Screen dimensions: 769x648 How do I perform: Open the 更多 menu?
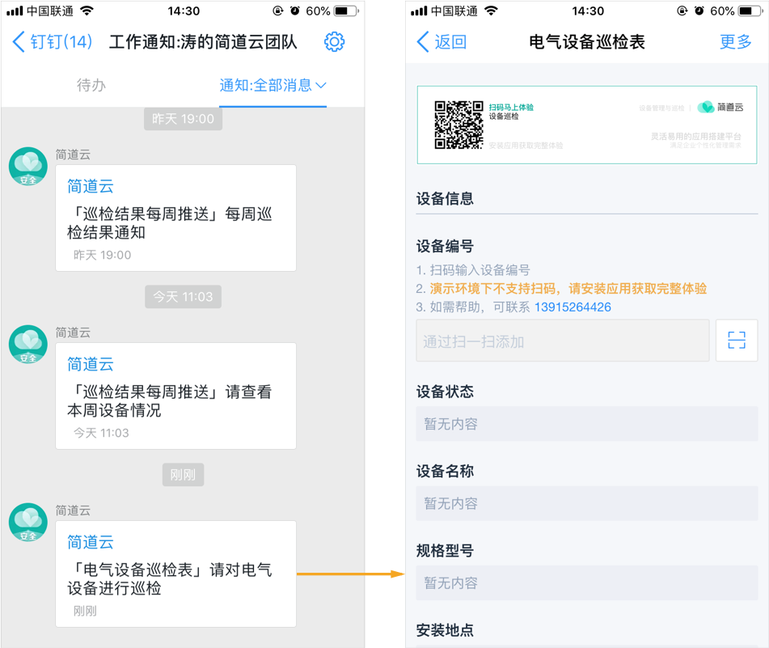coord(736,42)
